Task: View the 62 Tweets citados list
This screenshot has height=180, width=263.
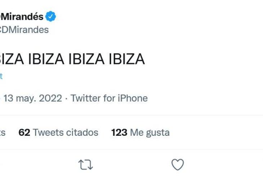Action: tap(58, 132)
